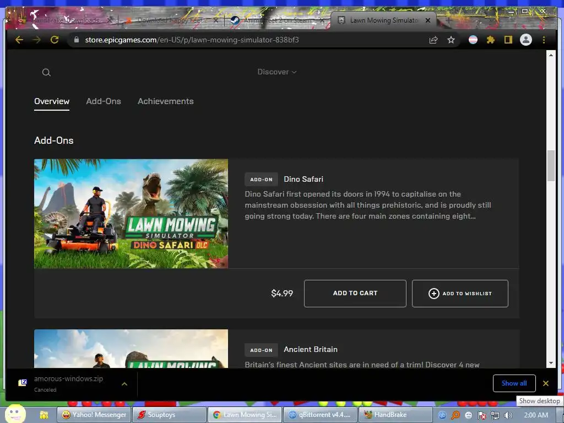This screenshot has height=423, width=564.
Task: Click the scrollbar down arrow
Action: tap(551, 364)
